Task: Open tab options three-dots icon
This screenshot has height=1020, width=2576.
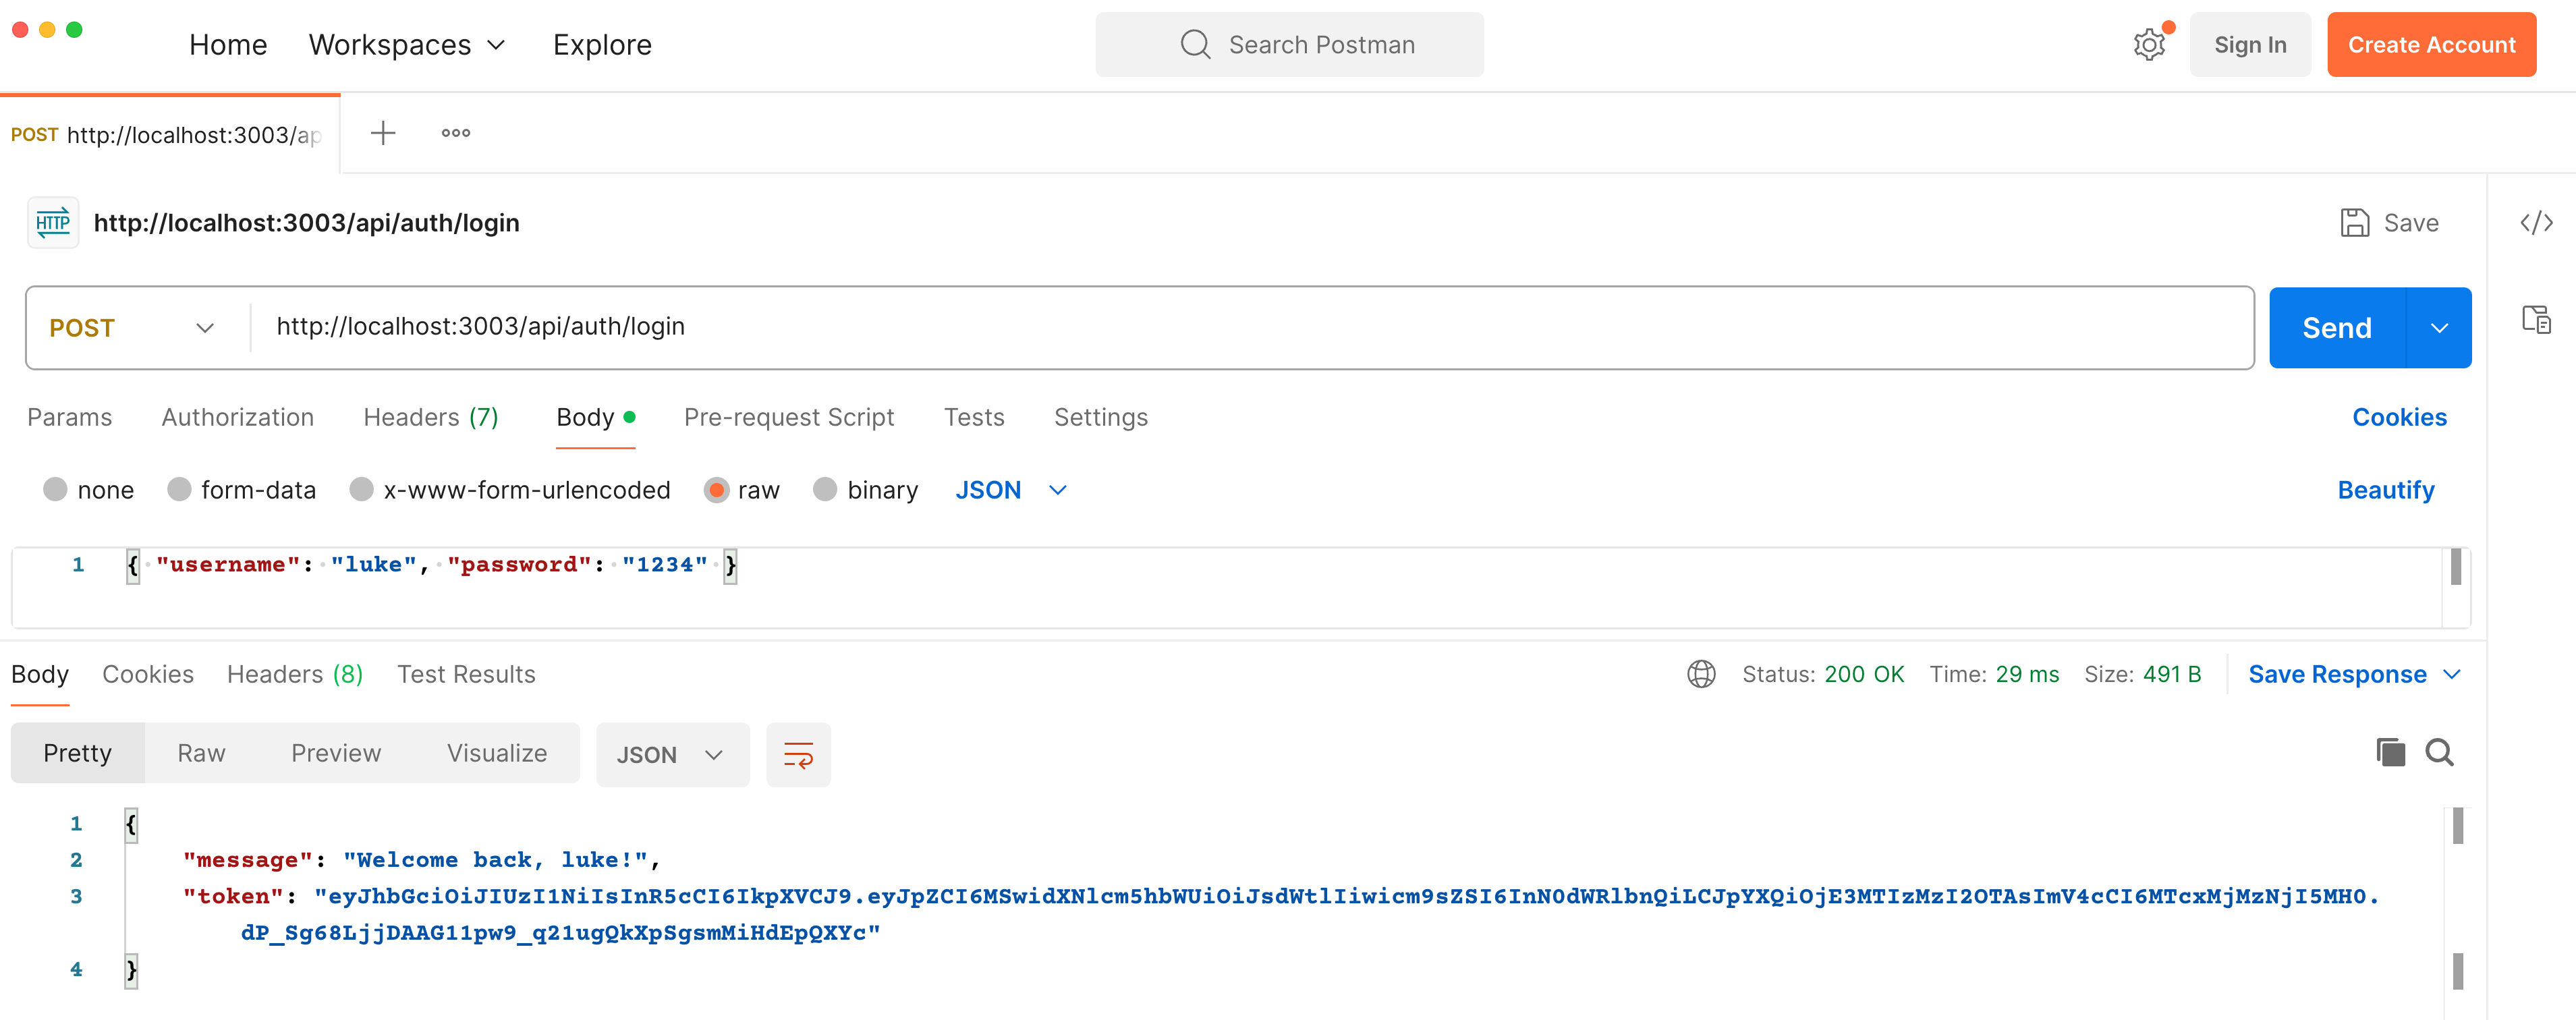Action: [x=455, y=133]
